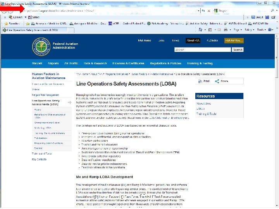Click the News header link
The image size is (279, 209).
click(x=176, y=41)
